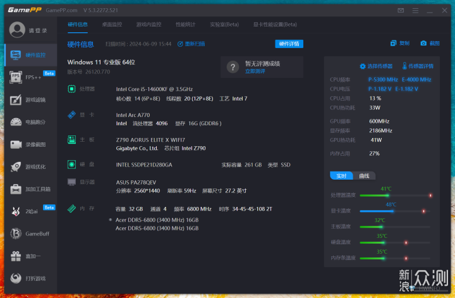The height and width of the screenshot is (298, 455).
Task: Open 加加工具箱 toolbox icon
Action: tap(16, 189)
